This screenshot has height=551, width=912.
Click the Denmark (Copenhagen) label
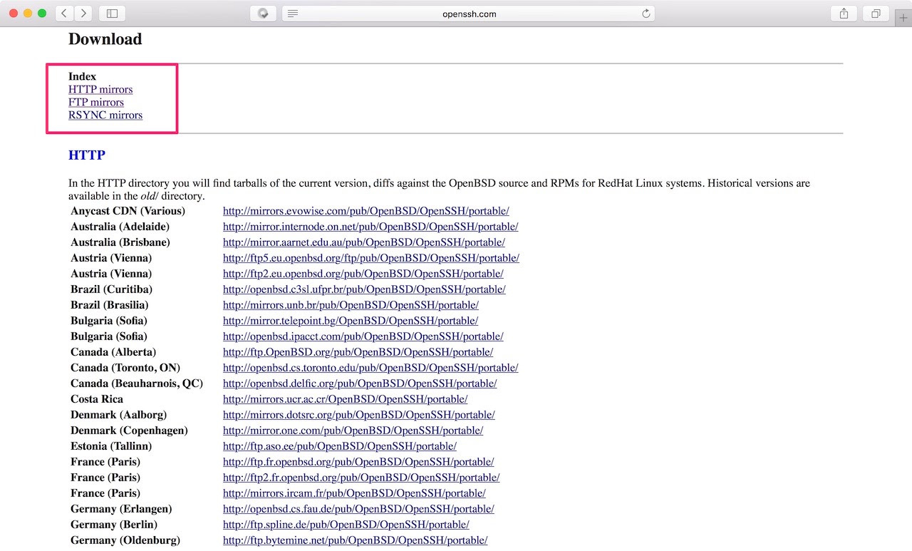(129, 431)
